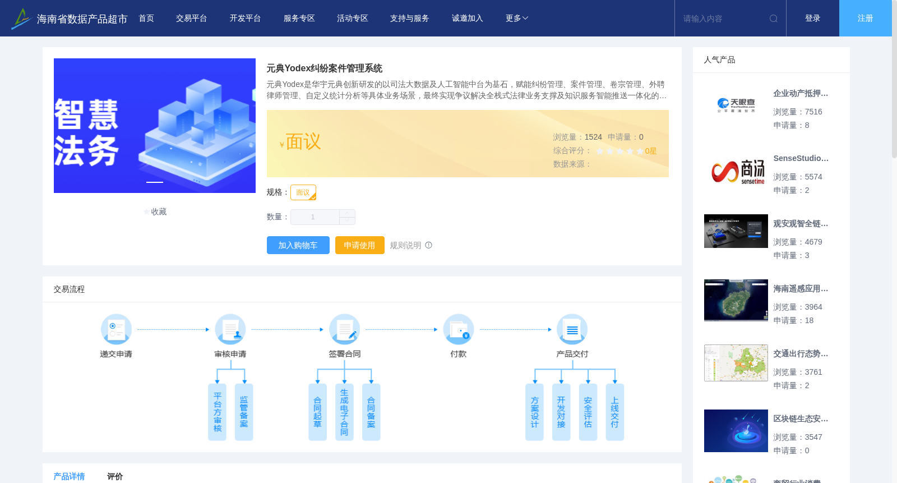Click the banner carousel indicator bar
Screen dimensions: 897x483
(x=155, y=182)
